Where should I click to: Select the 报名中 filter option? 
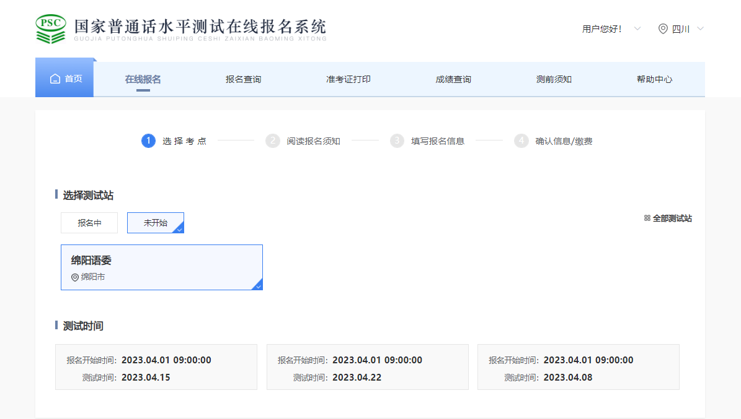point(89,223)
